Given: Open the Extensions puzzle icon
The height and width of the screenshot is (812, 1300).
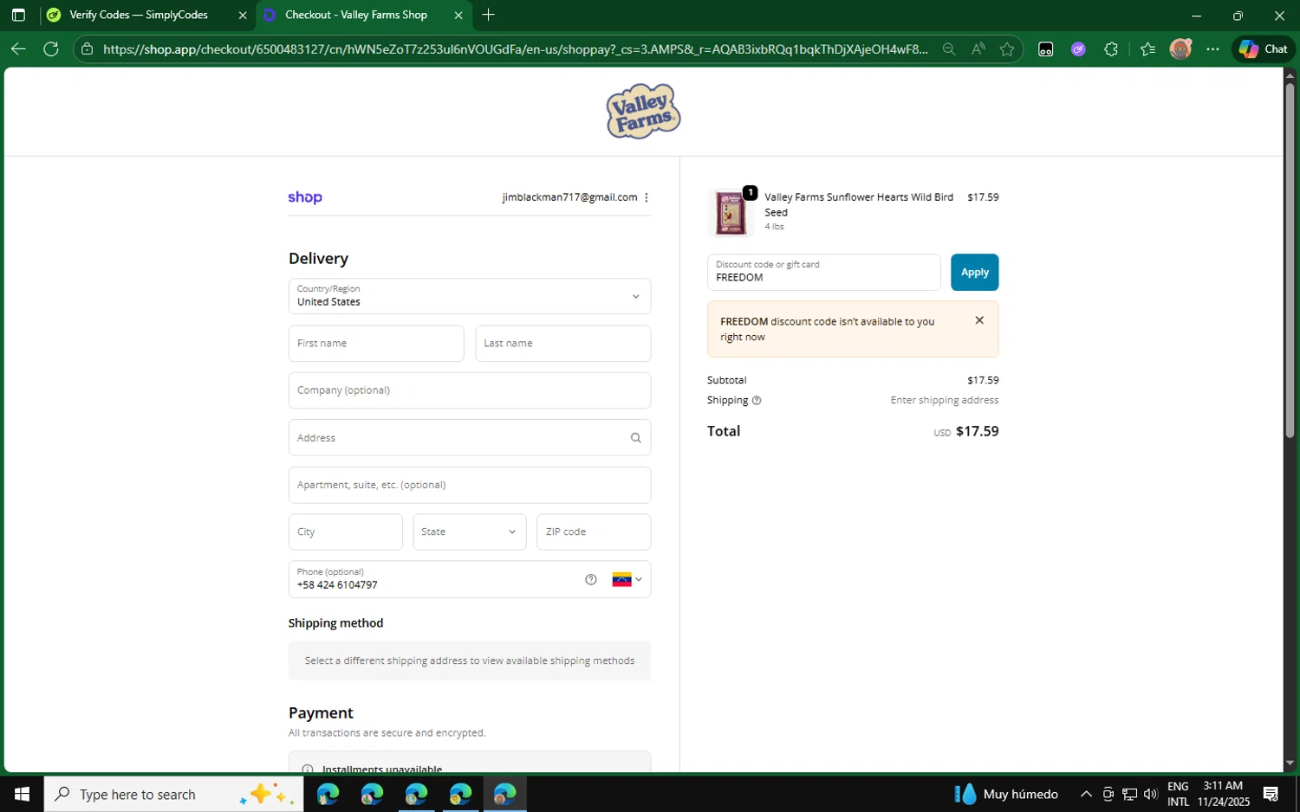Looking at the screenshot, I should point(1111,49).
